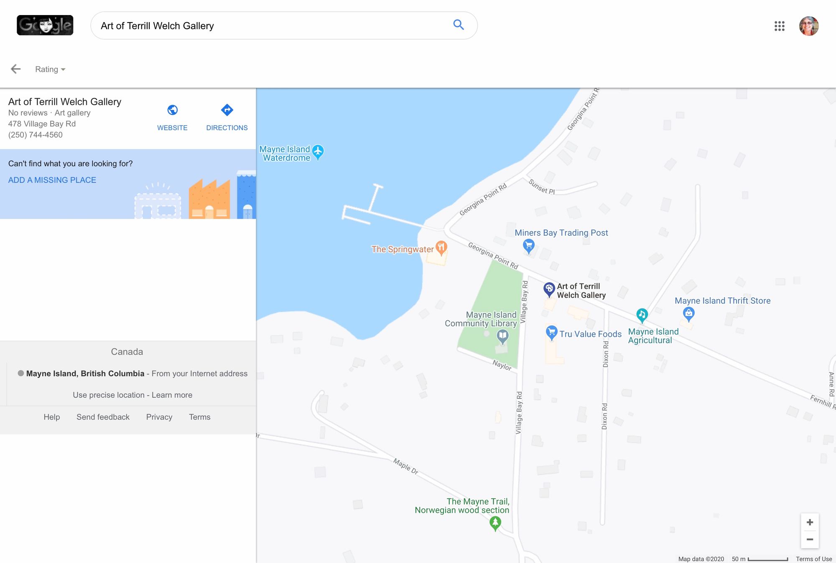Click the Miners Bay Trading Post pin
This screenshot has height=563, width=836.
(x=529, y=246)
